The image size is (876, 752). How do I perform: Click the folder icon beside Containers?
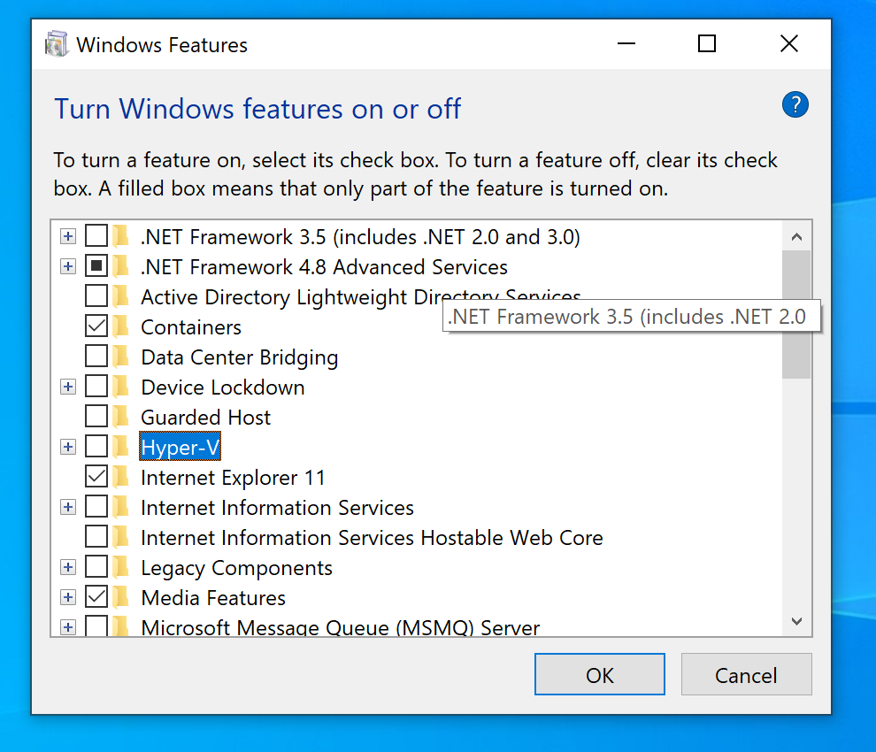point(121,326)
